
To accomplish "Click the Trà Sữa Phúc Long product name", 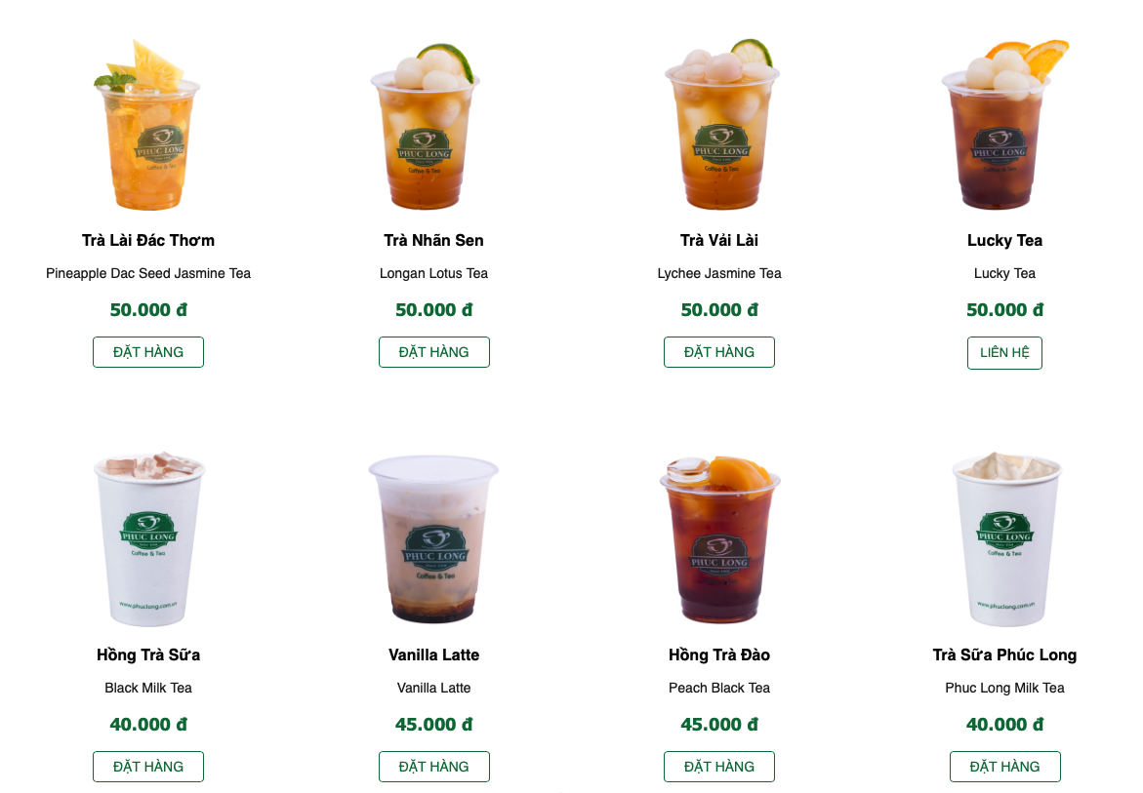I will pos(1004,654).
